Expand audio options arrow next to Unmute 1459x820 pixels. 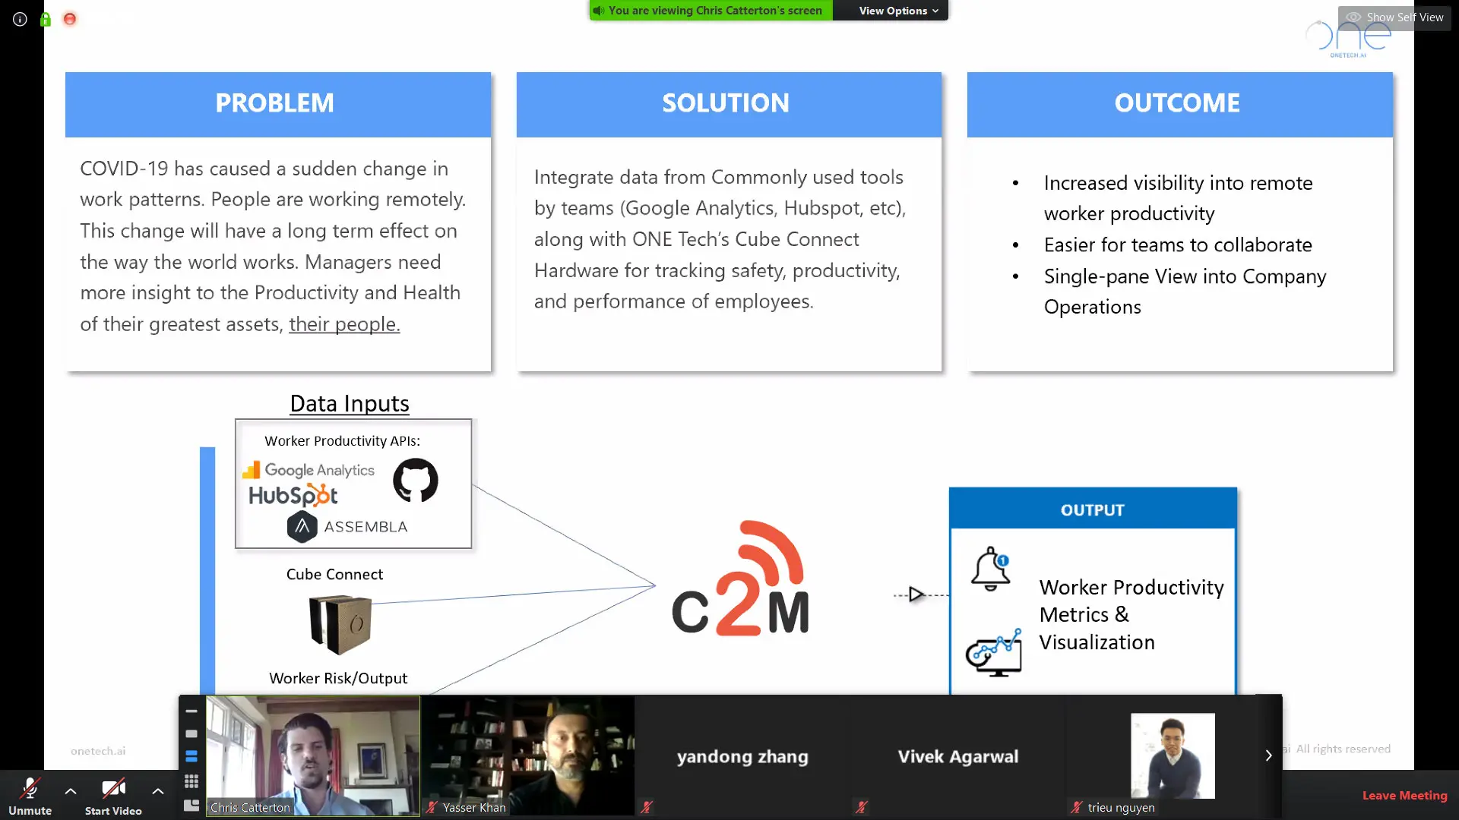click(x=71, y=791)
